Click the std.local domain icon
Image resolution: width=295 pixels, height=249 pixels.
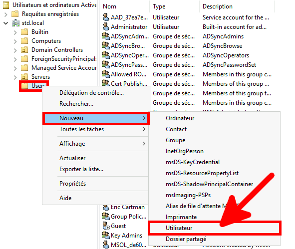pyautogui.click(x=15, y=23)
